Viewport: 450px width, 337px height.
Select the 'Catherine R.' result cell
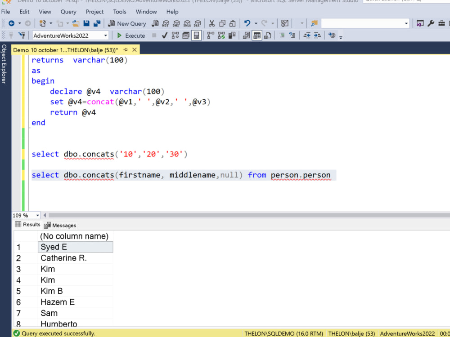(76, 258)
